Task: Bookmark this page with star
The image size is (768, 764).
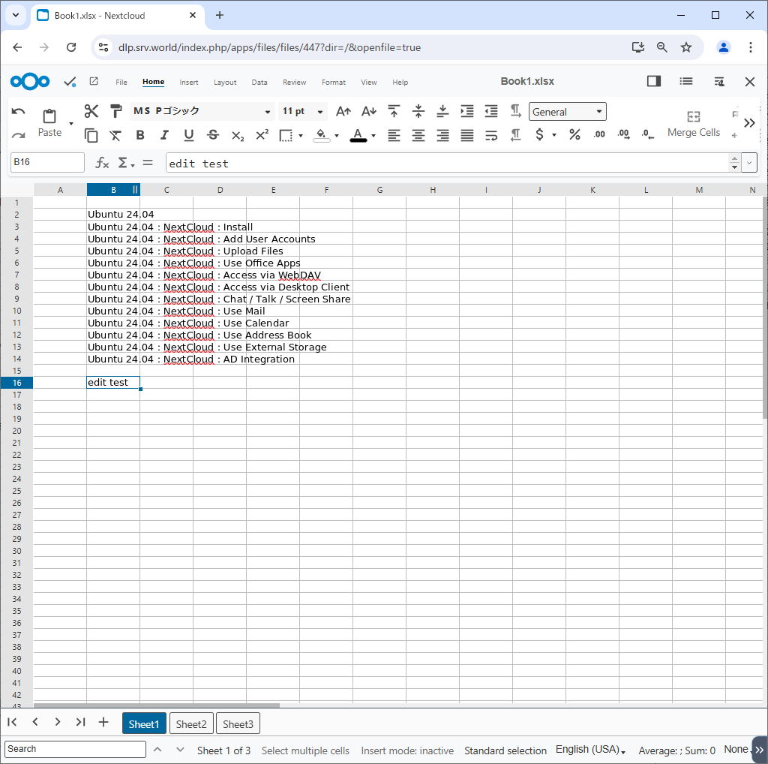Action: [685, 47]
